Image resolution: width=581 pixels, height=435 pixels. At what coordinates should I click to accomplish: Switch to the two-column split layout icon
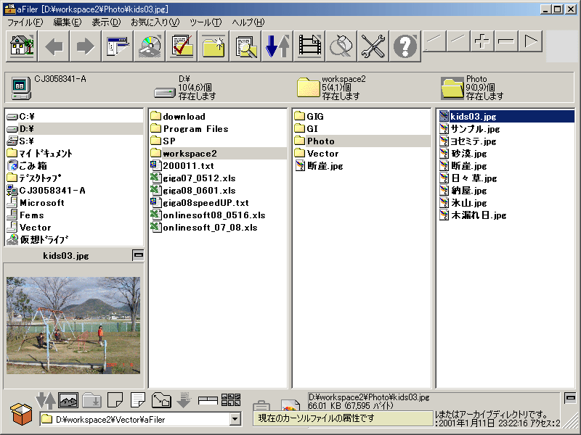pos(208,400)
